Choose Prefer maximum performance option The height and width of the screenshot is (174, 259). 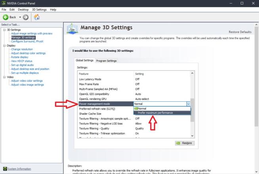[162, 113]
